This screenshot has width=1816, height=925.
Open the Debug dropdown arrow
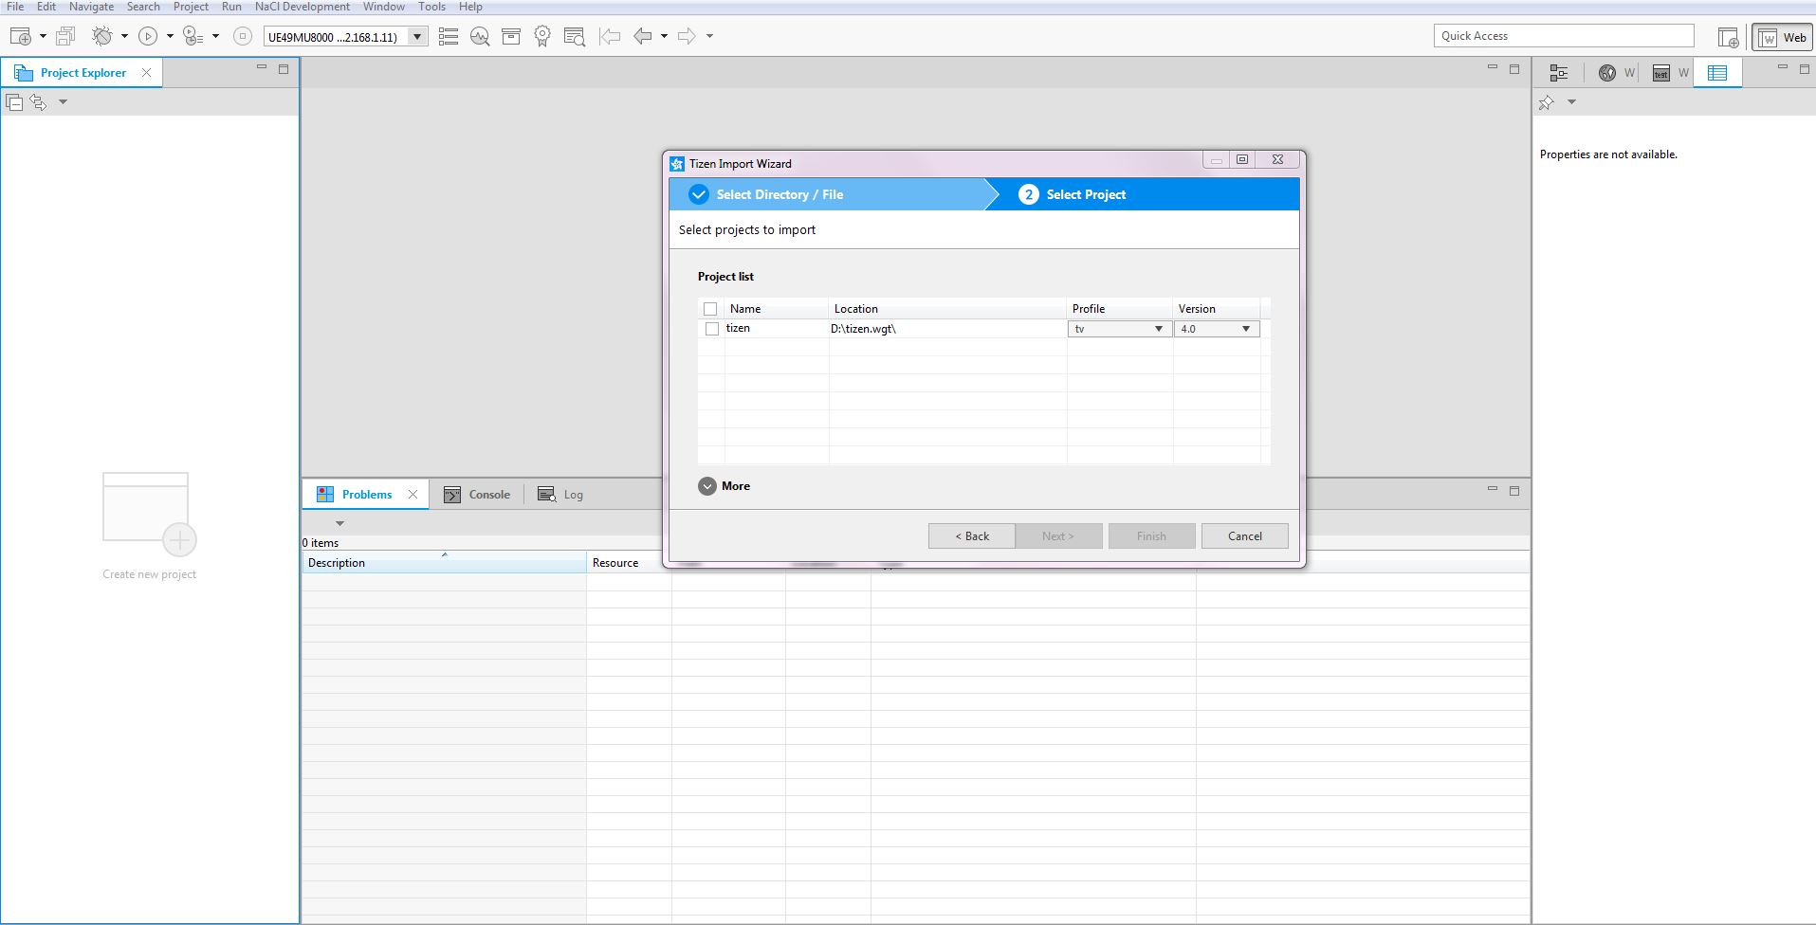(x=124, y=36)
